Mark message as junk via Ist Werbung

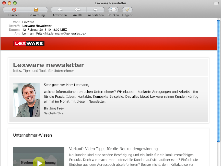[36, 10]
